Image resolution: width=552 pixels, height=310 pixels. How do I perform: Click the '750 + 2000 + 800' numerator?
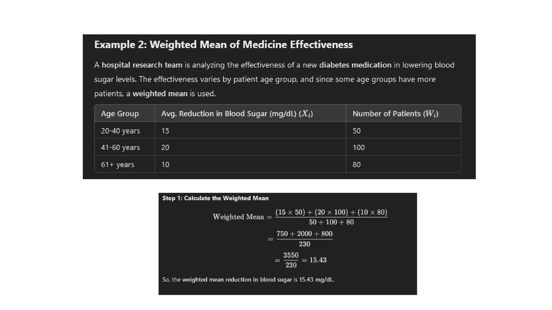pos(304,234)
